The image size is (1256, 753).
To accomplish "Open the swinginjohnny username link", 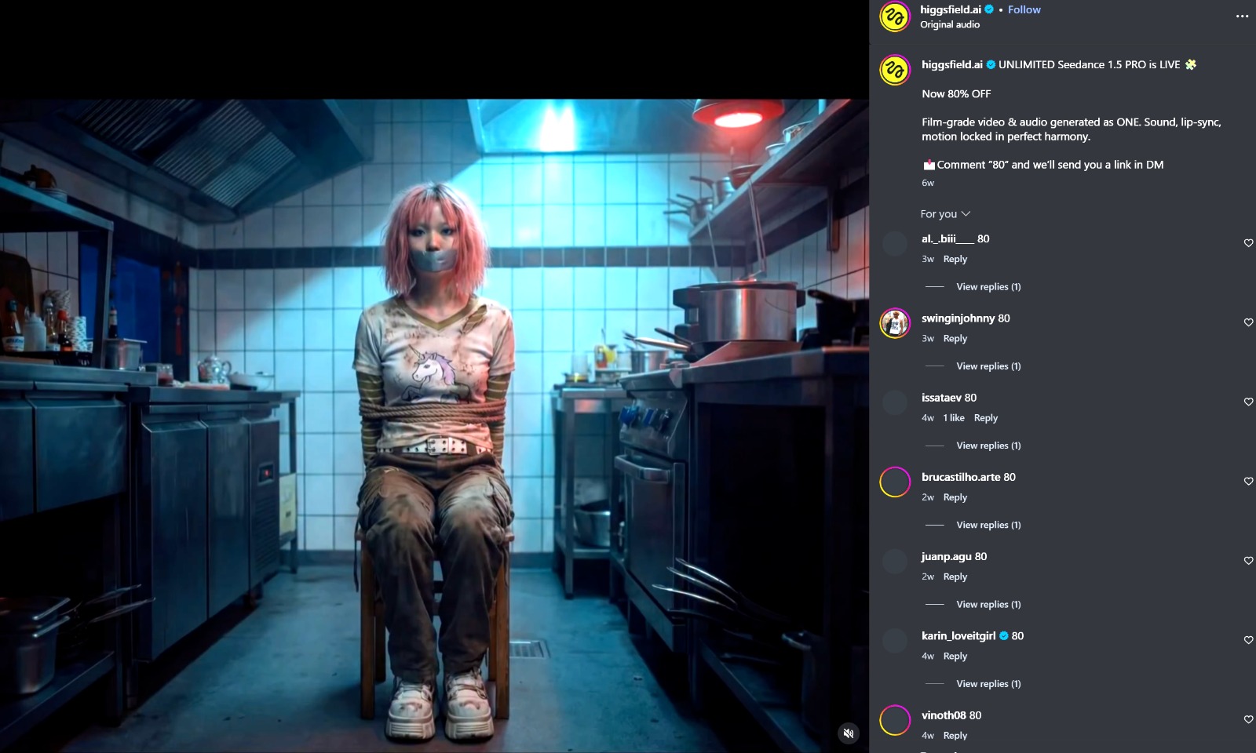I will 958,318.
